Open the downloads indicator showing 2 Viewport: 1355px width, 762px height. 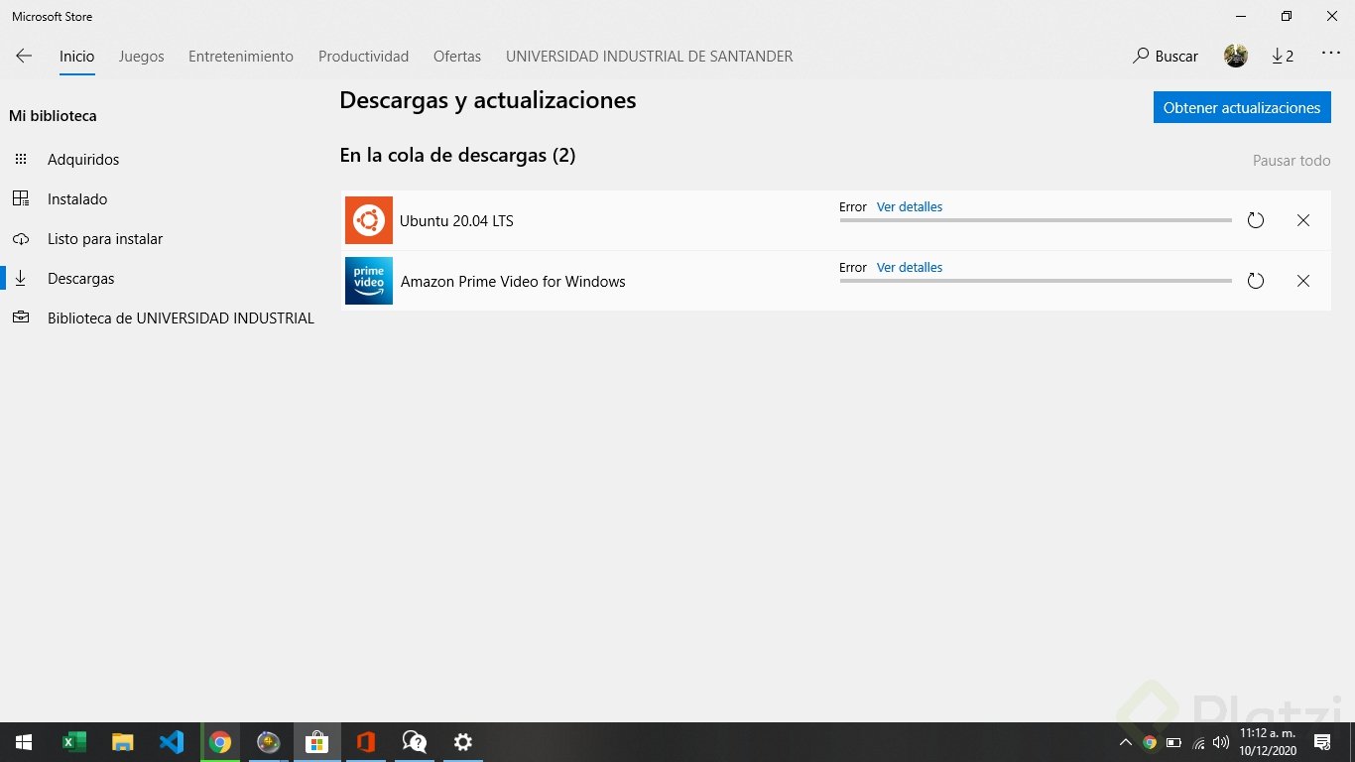tap(1283, 57)
